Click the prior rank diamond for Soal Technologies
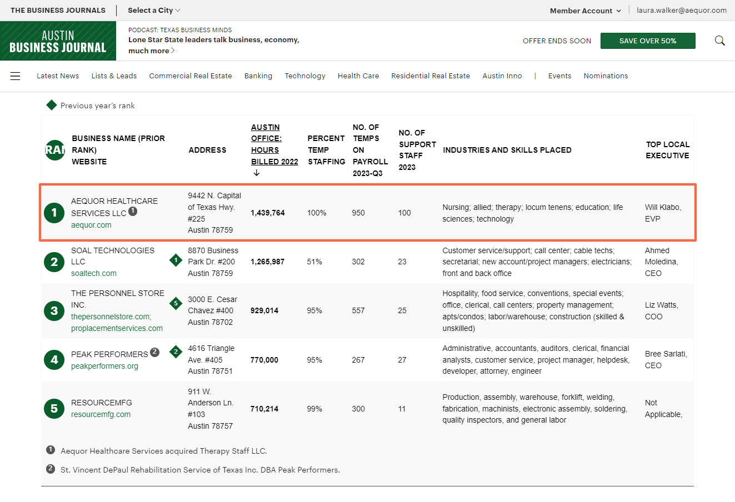This screenshot has height=502, width=735. pos(176,260)
